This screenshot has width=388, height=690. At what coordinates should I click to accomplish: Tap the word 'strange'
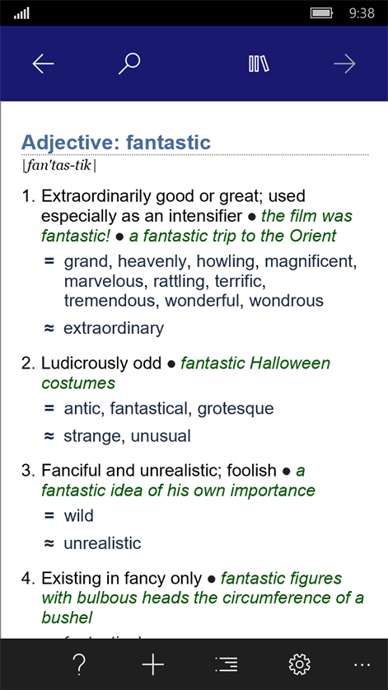(93, 436)
